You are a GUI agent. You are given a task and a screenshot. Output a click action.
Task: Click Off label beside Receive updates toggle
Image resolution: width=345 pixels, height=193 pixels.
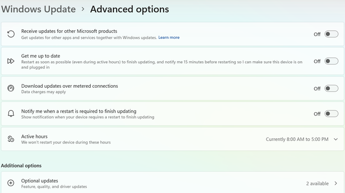tap(317, 34)
